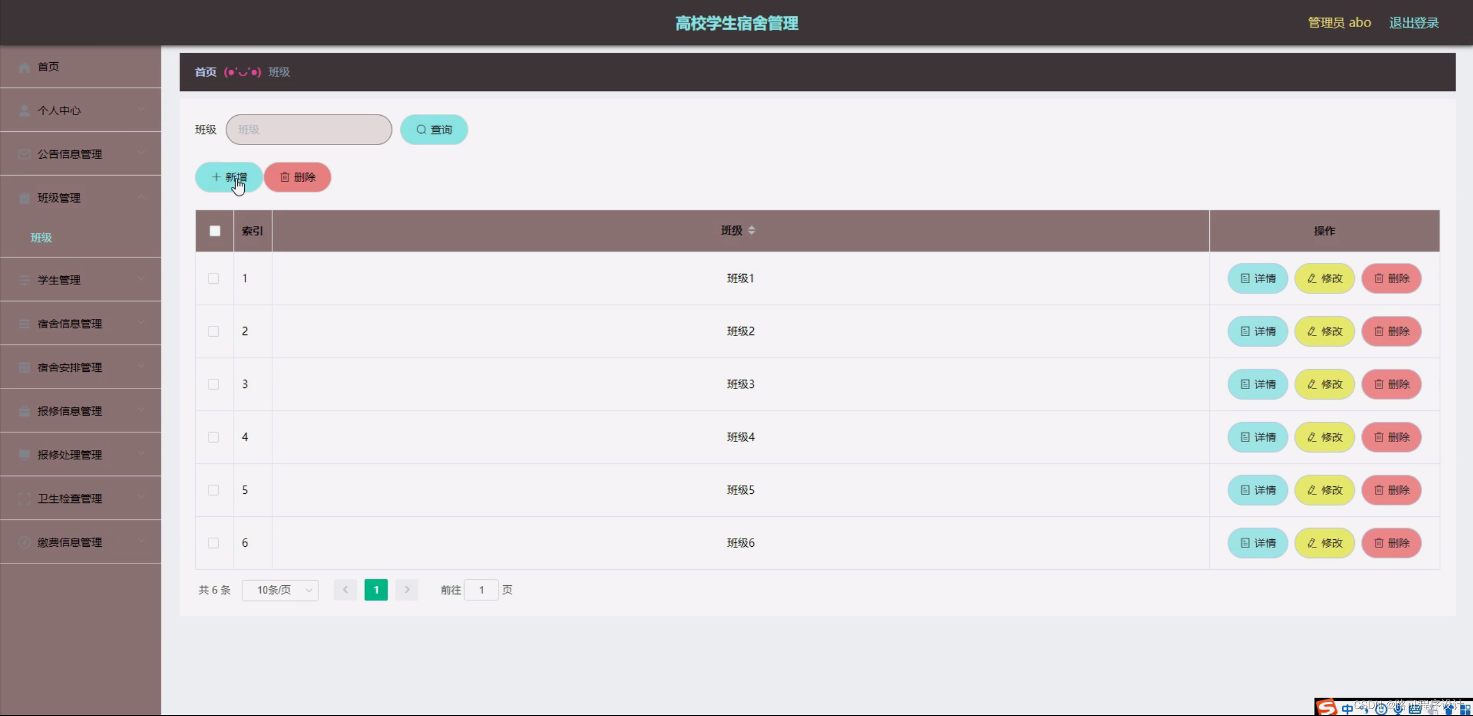The height and width of the screenshot is (716, 1473).
Task: Open 详情 for 班级1 row
Action: pos(1258,279)
